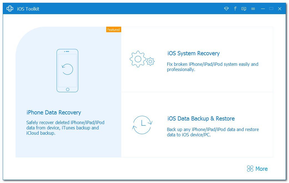Maximize the iOS Toolkit window
This screenshot has width=289, height=183.
tap(271, 9)
